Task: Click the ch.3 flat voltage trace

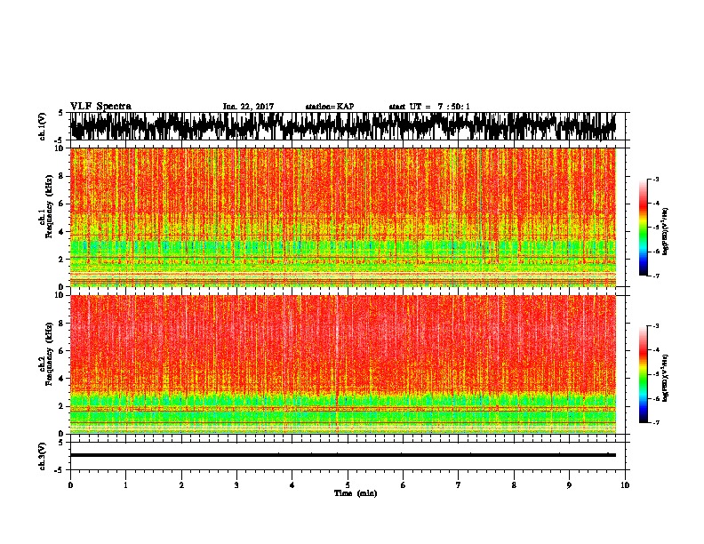Action: click(343, 455)
